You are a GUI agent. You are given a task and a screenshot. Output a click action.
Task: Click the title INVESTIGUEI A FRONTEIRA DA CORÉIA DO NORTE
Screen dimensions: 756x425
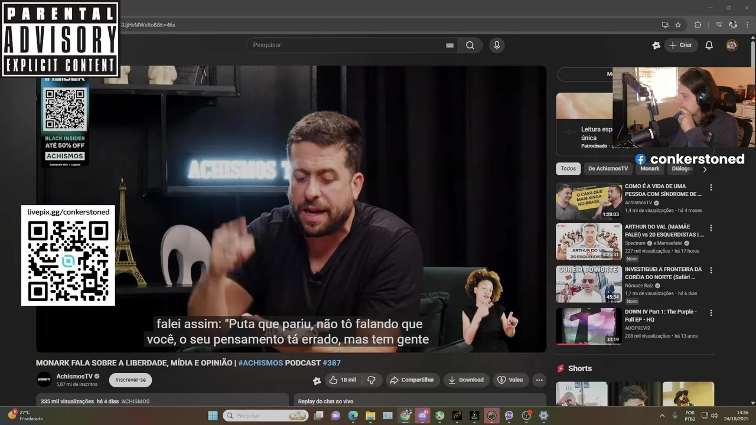click(663, 273)
